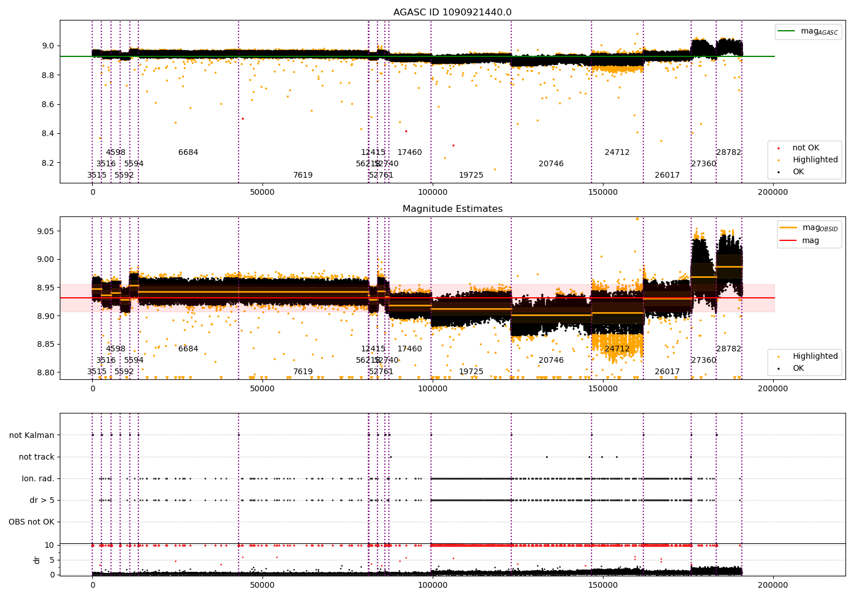The width and height of the screenshot is (854, 598).
Task: Click the 'Ion. rad.' row label
Action: pos(38,479)
